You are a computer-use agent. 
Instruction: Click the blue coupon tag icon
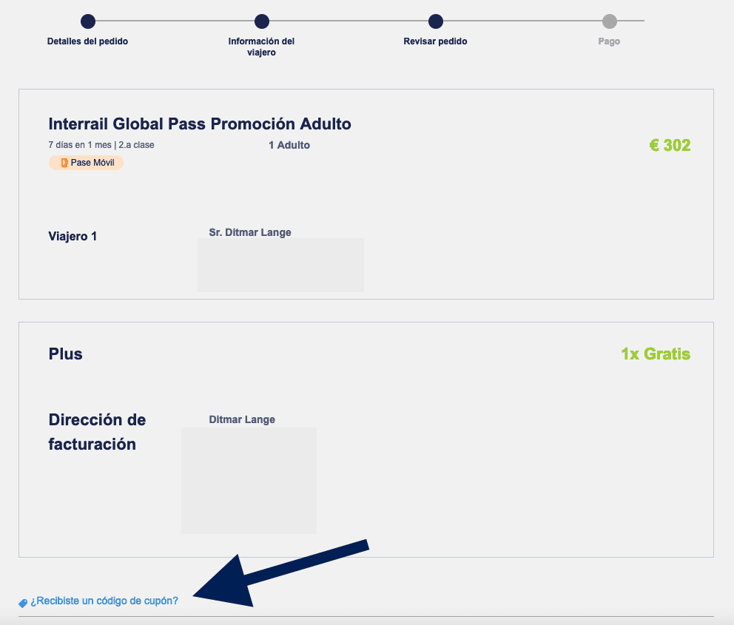[23, 602]
